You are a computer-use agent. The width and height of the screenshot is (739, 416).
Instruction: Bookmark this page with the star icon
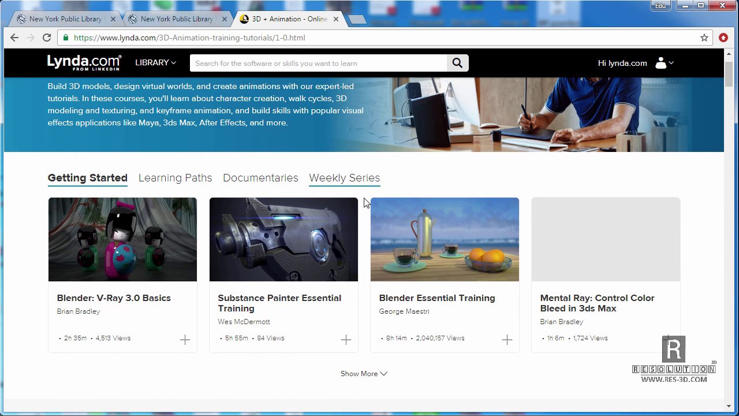coord(704,38)
